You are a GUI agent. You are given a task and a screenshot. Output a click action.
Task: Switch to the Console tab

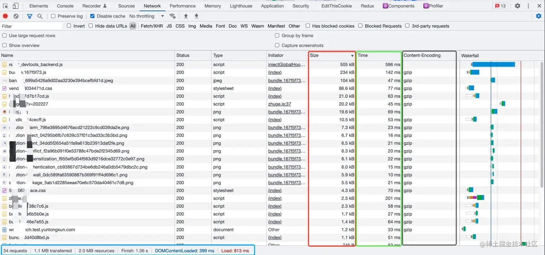tap(65, 6)
